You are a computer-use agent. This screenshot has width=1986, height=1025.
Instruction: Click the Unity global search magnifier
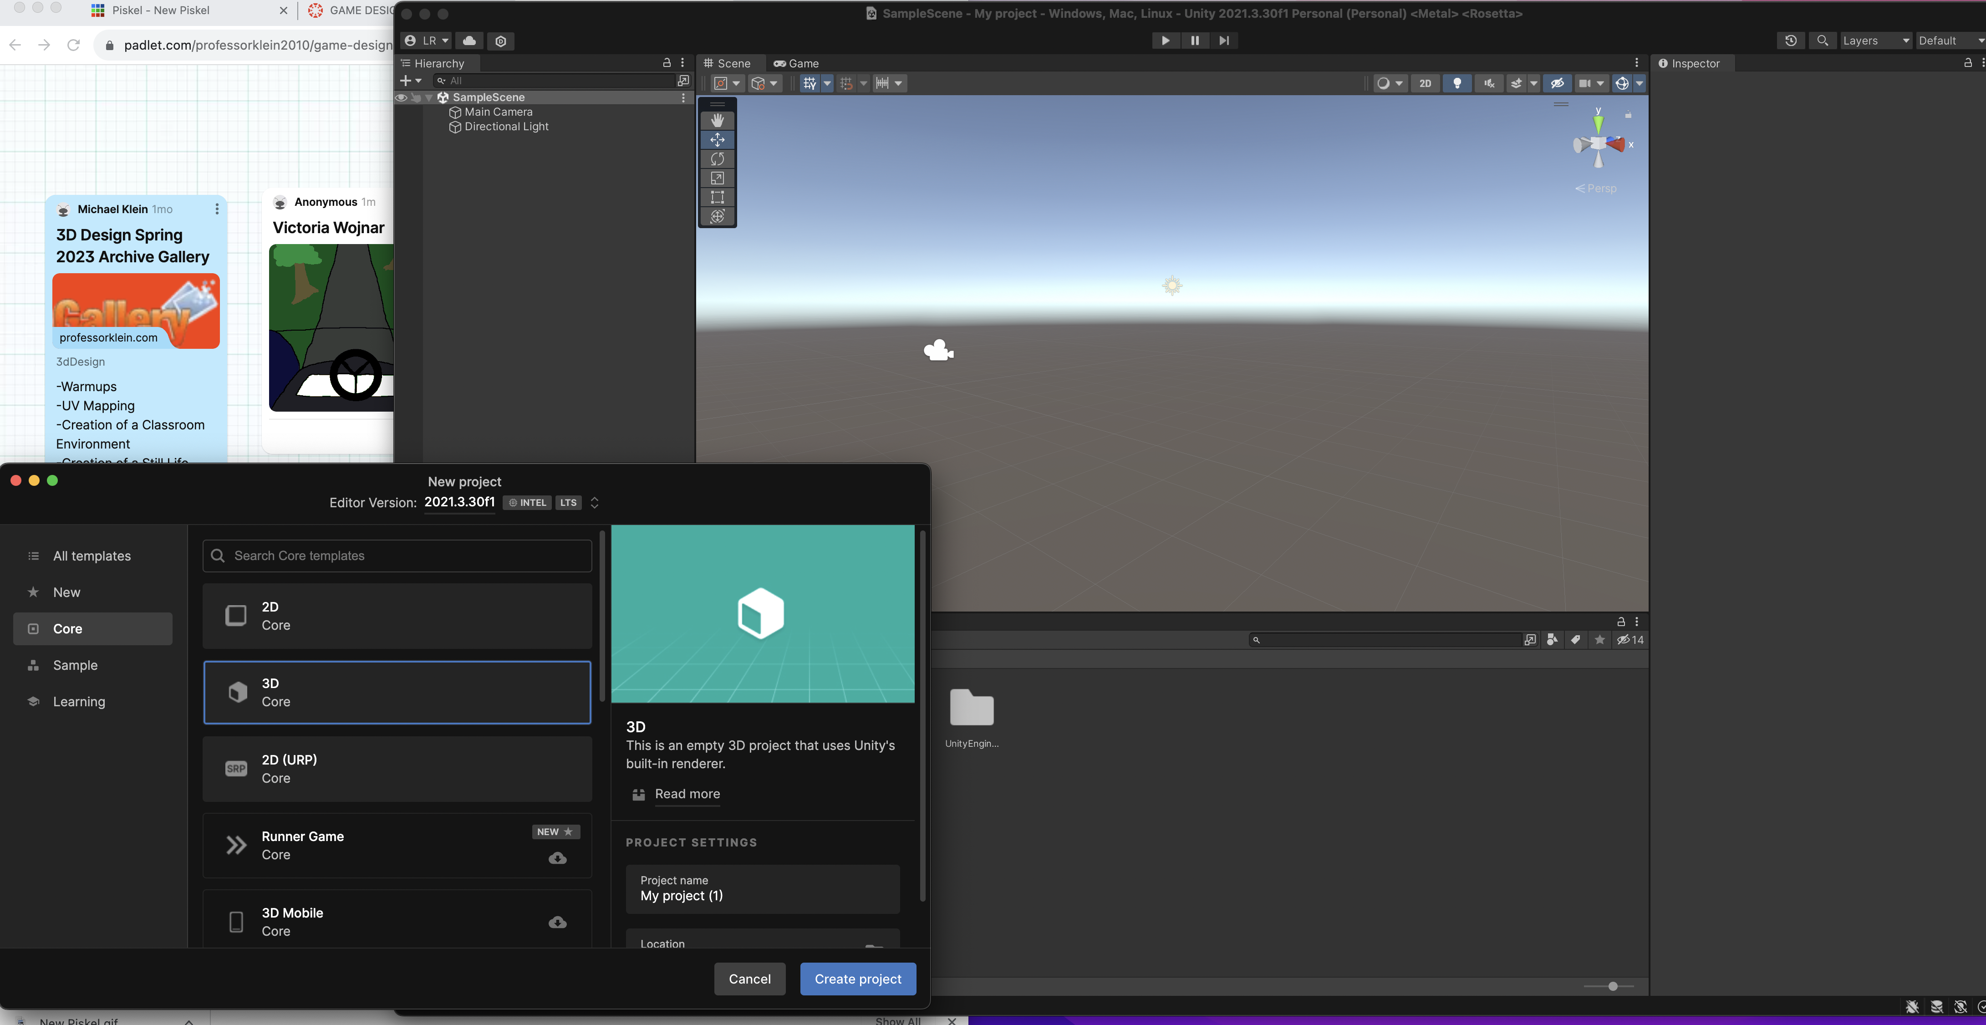point(1823,41)
